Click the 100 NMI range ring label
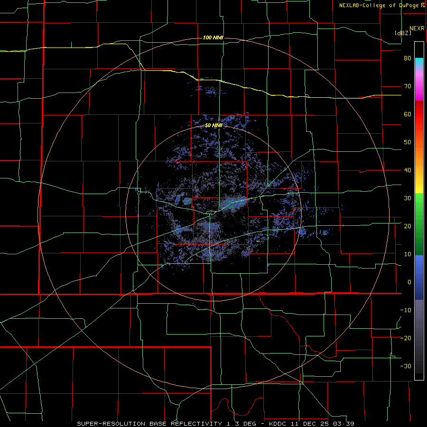 213,37
